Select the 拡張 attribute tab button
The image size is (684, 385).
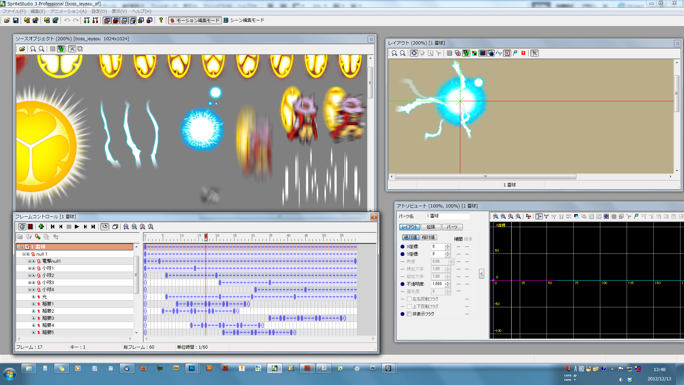coord(431,227)
